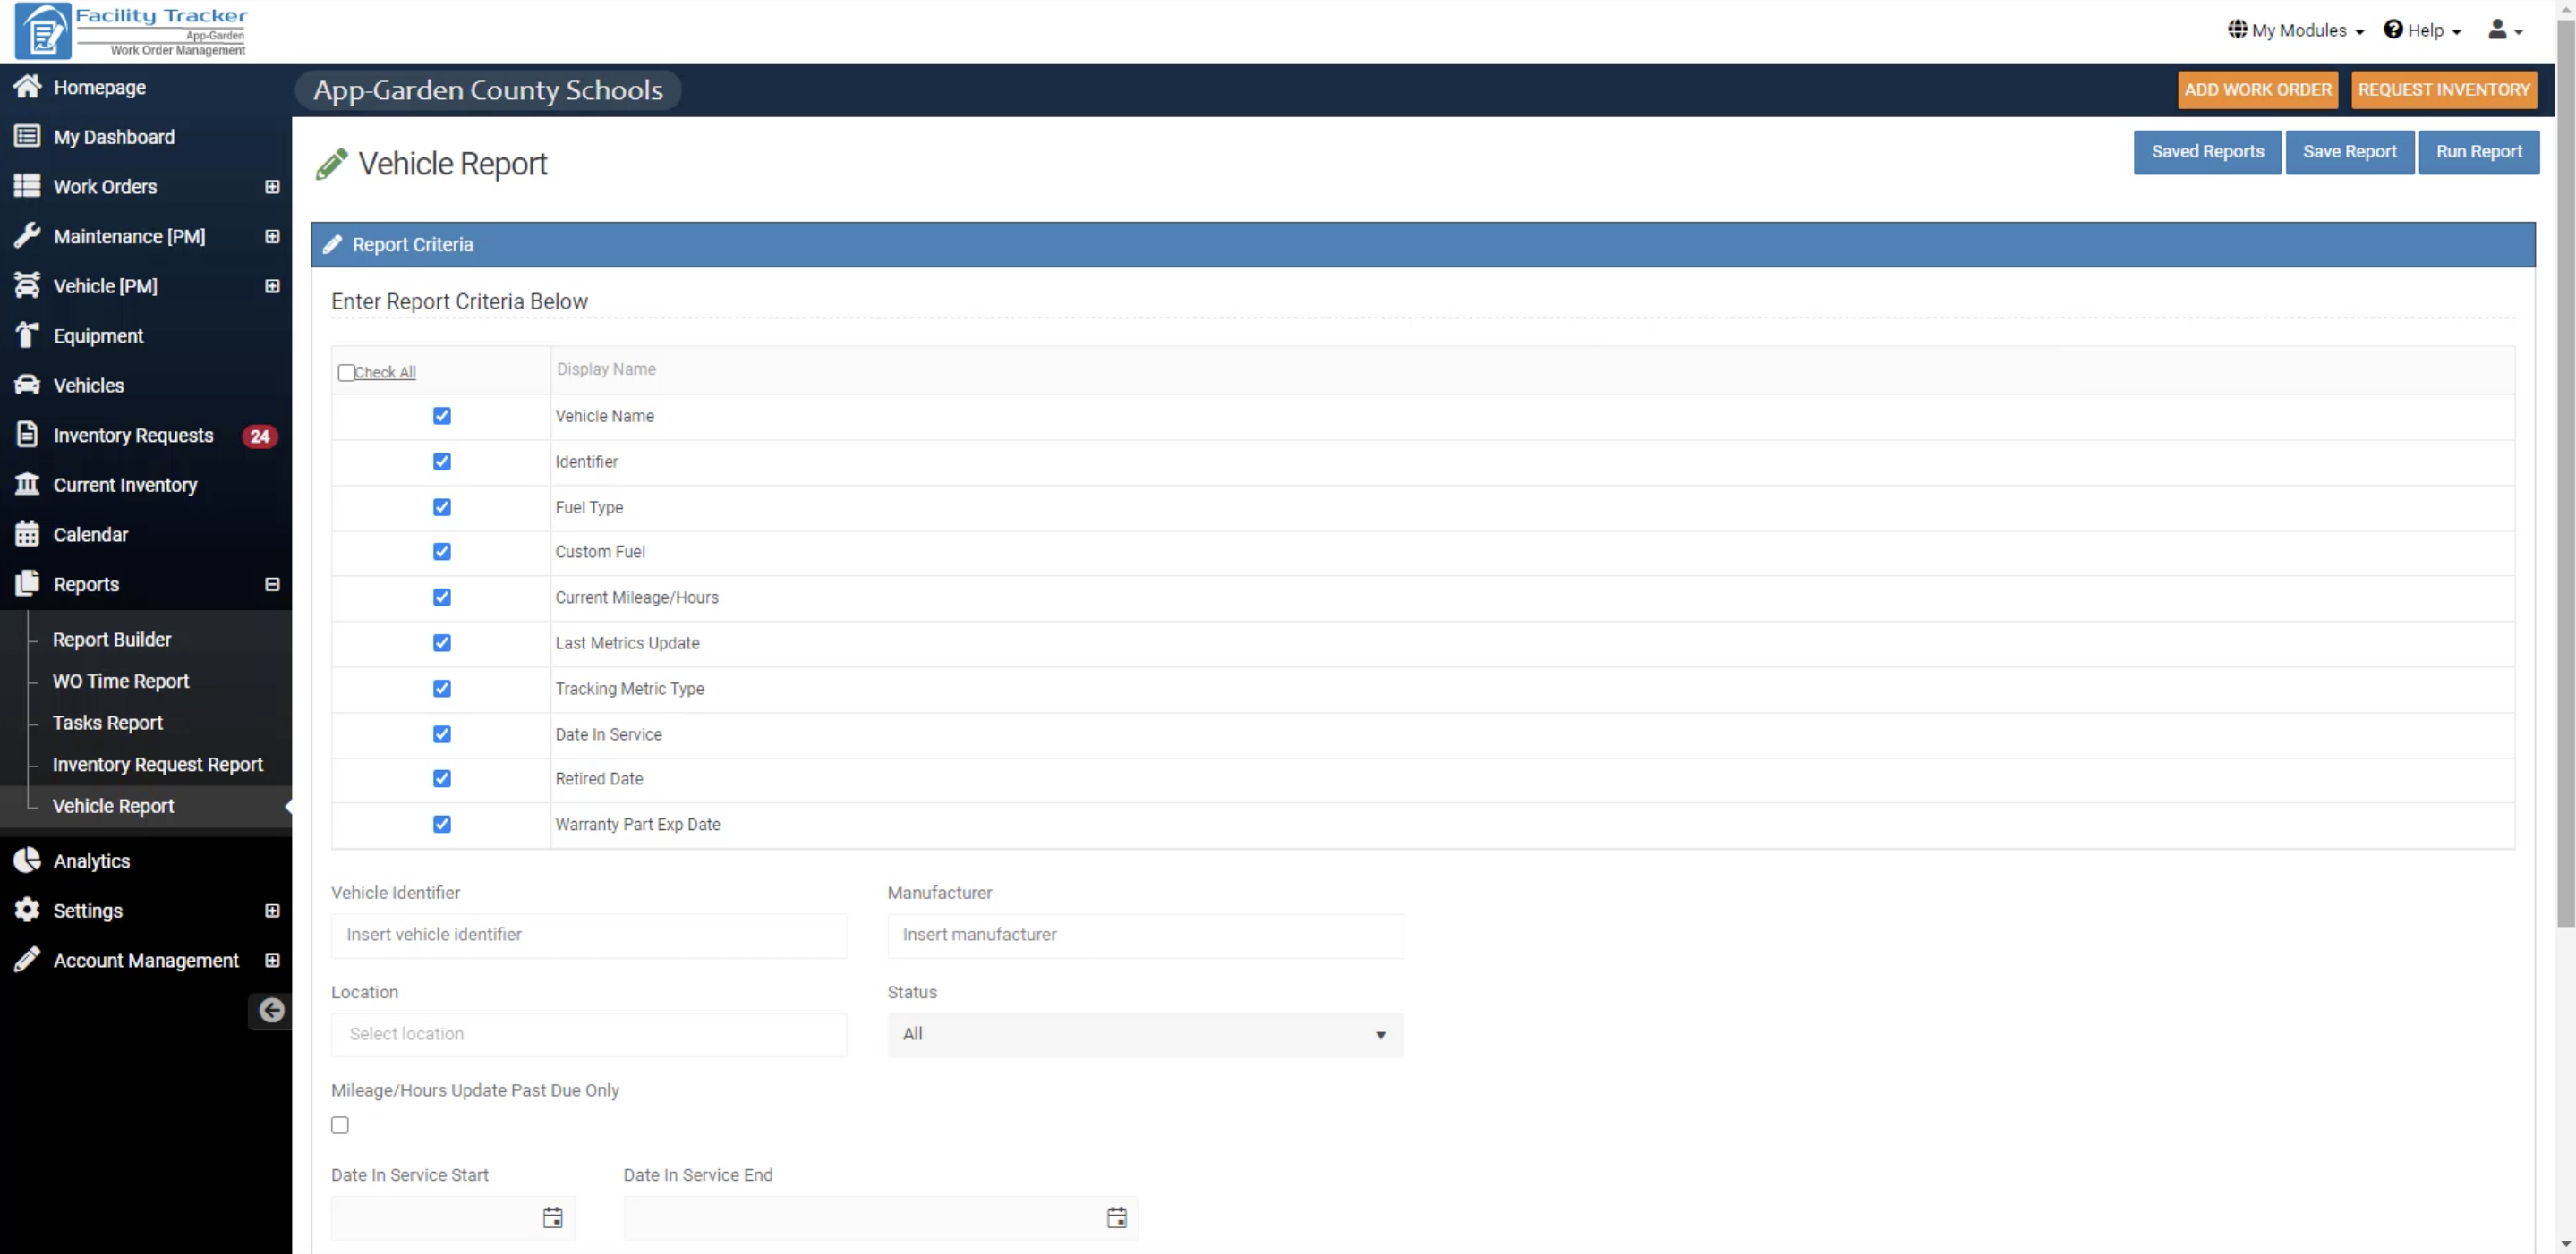The image size is (2576, 1254).
Task: Open Tasks Report
Action: pos(108,724)
